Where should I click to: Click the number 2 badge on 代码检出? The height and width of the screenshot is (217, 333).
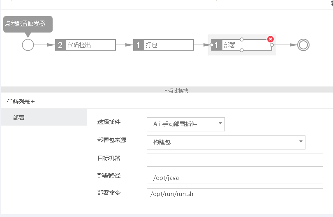tap(60, 45)
